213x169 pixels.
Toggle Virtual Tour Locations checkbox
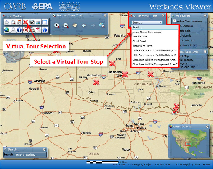174,21
